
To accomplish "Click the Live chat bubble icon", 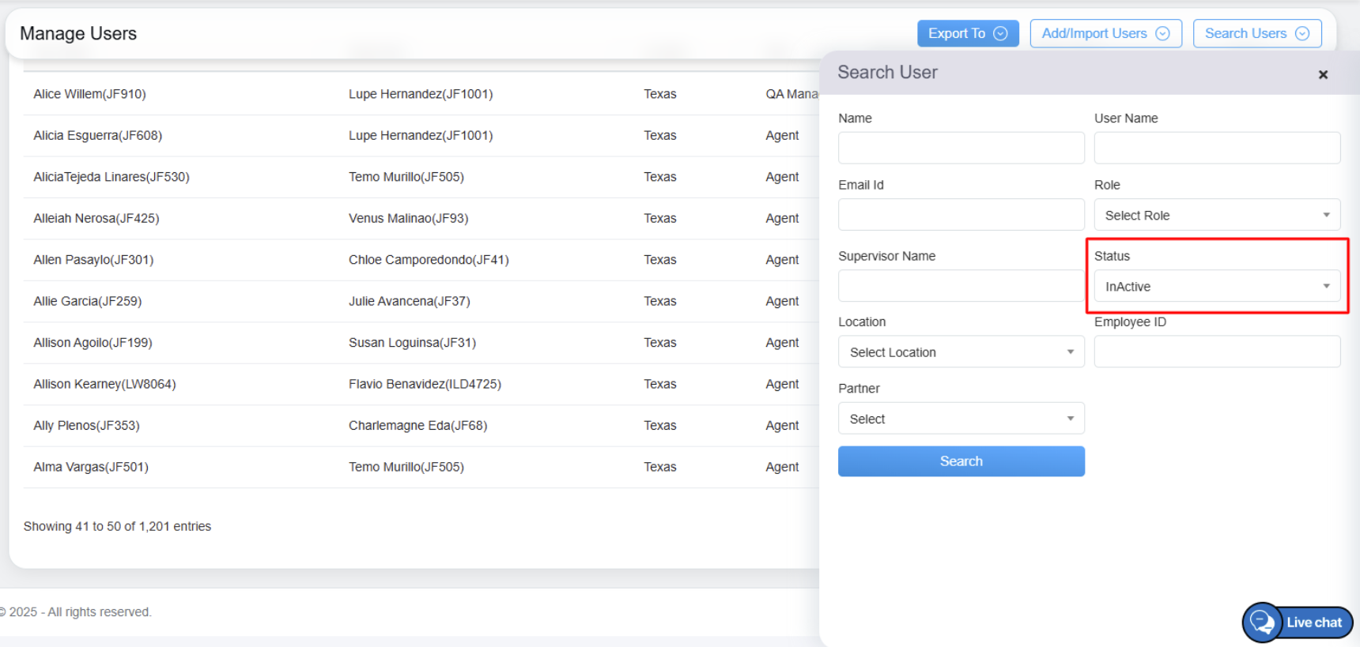I will click(x=1263, y=623).
